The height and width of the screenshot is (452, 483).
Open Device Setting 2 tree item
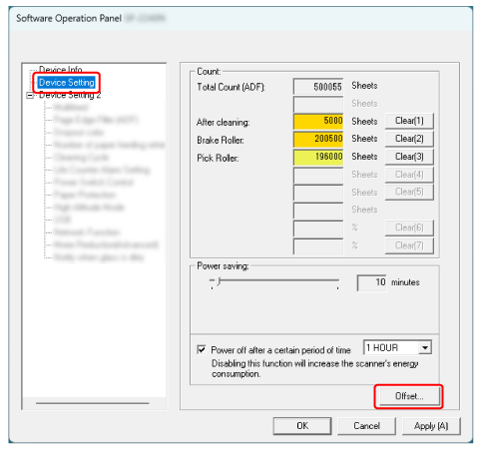pyautogui.click(x=70, y=95)
